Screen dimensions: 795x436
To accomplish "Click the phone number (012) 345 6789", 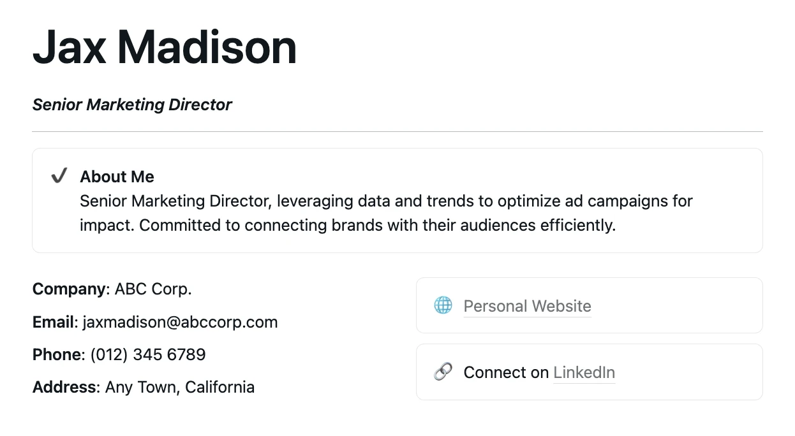I will (148, 354).
